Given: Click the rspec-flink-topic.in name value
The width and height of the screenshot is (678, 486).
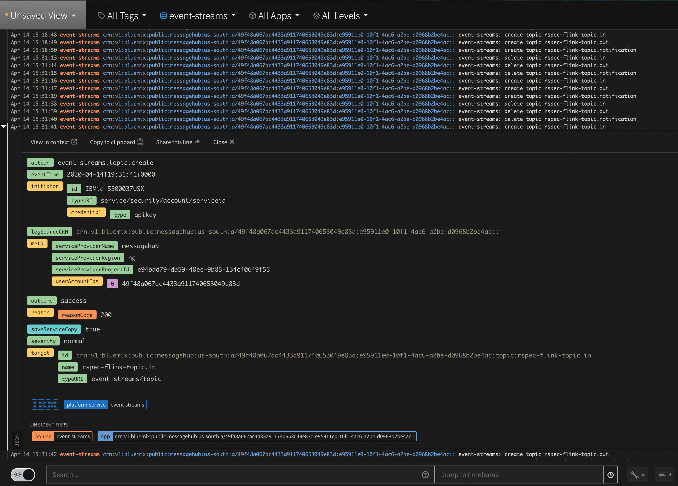Looking at the screenshot, I should point(119,367).
